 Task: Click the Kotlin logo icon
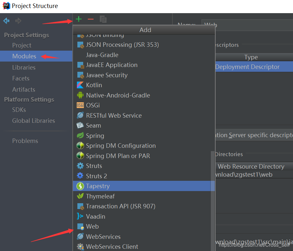(80, 85)
